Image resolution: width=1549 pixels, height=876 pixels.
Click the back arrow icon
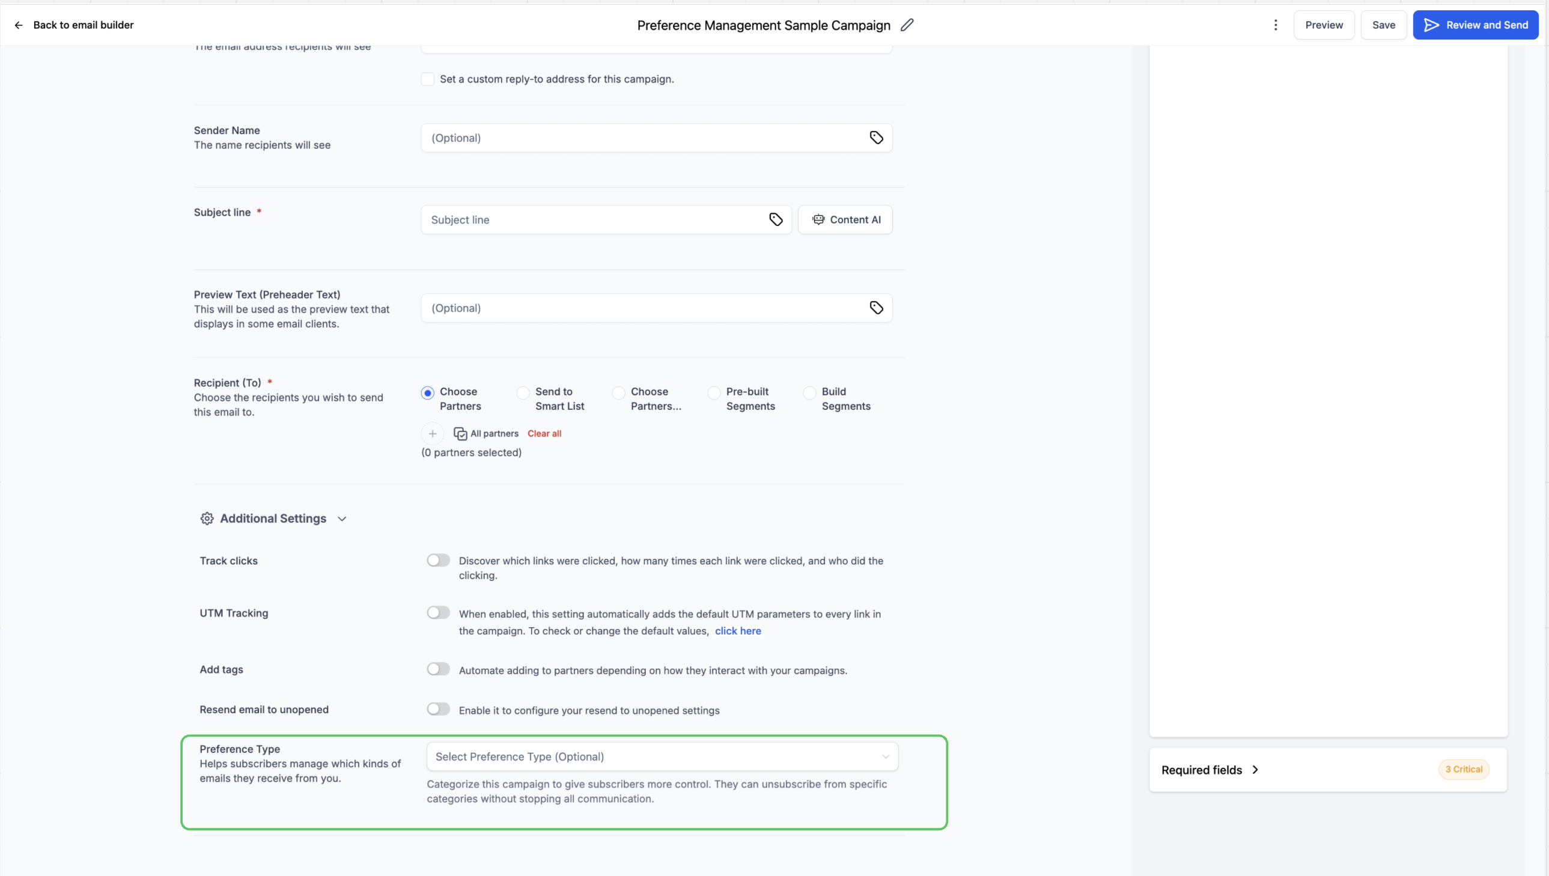pos(19,25)
